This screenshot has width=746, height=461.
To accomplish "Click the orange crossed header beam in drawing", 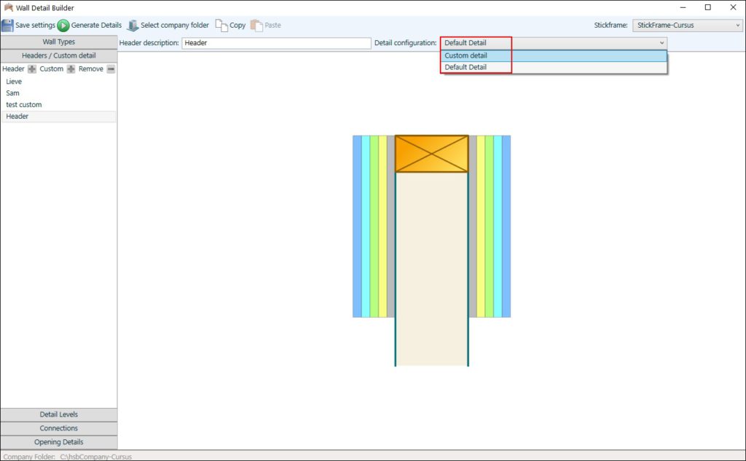I will (x=431, y=154).
